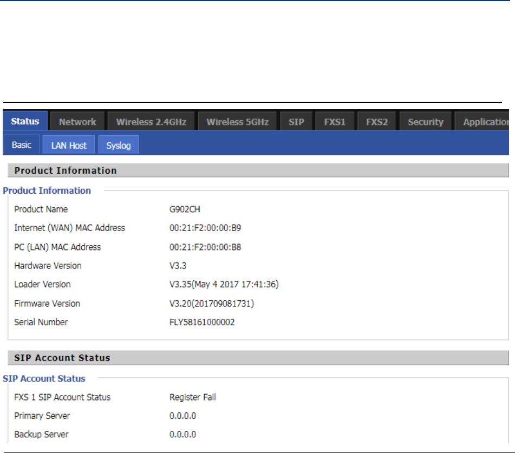Open the Security tab

point(425,122)
